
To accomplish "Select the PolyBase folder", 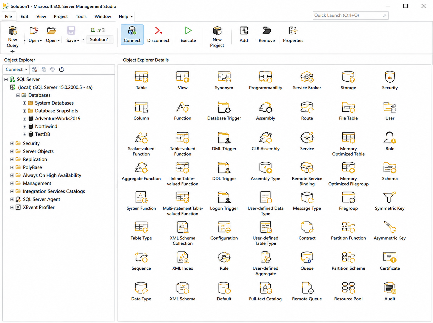I will point(32,167).
